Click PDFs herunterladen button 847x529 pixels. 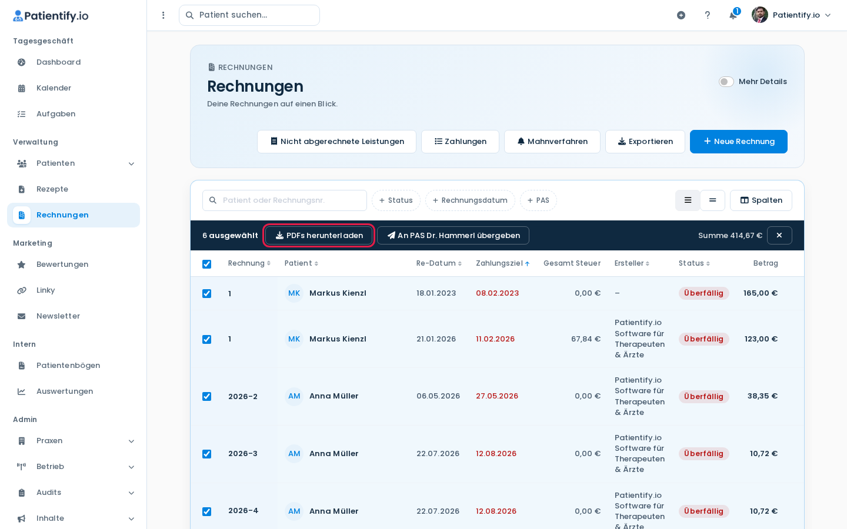(x=319, y=236)
